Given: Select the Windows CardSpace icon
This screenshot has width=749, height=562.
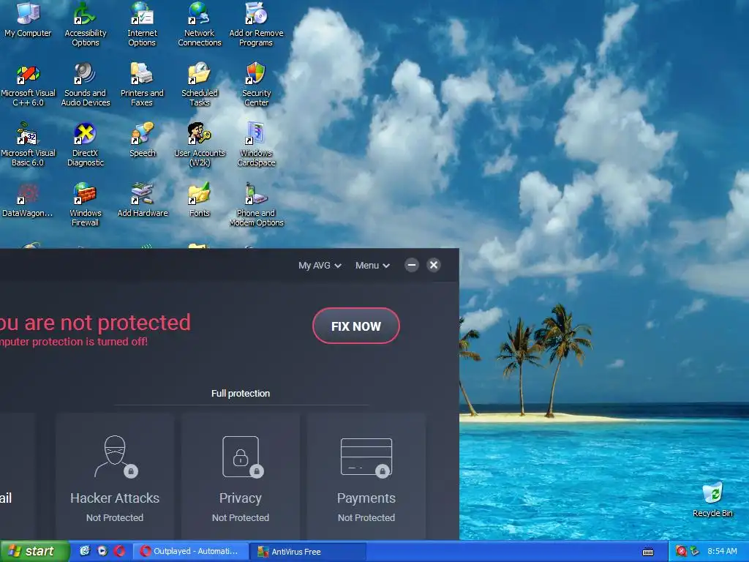Looking at the screenshot, I should pyautogui.click(x=256, y=146).
